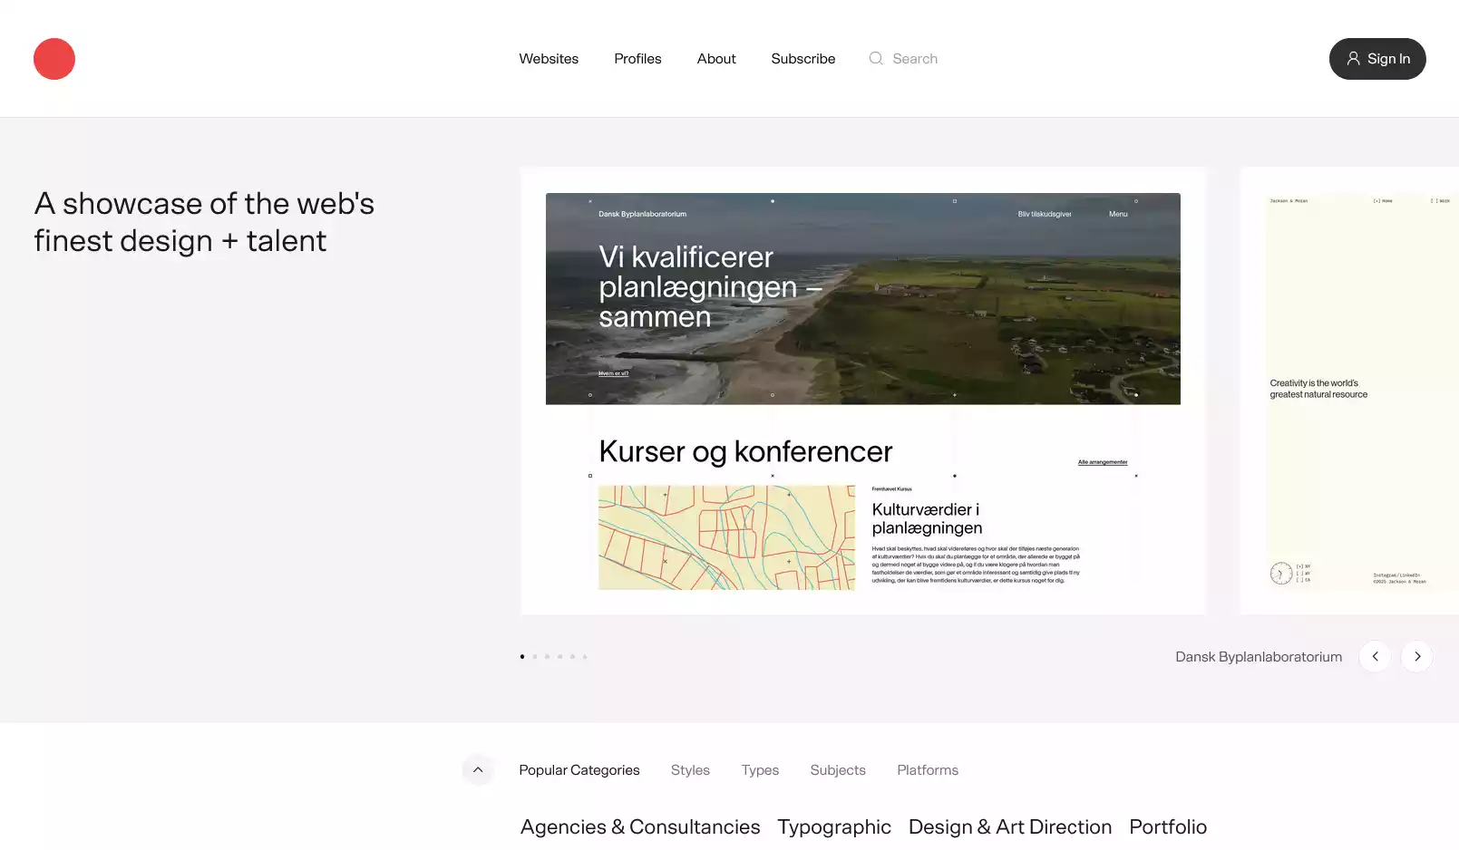This screenshot has height=850, width=1459.
Task: Click the magnifying glass search icon
Action: (x=876, y=59)
